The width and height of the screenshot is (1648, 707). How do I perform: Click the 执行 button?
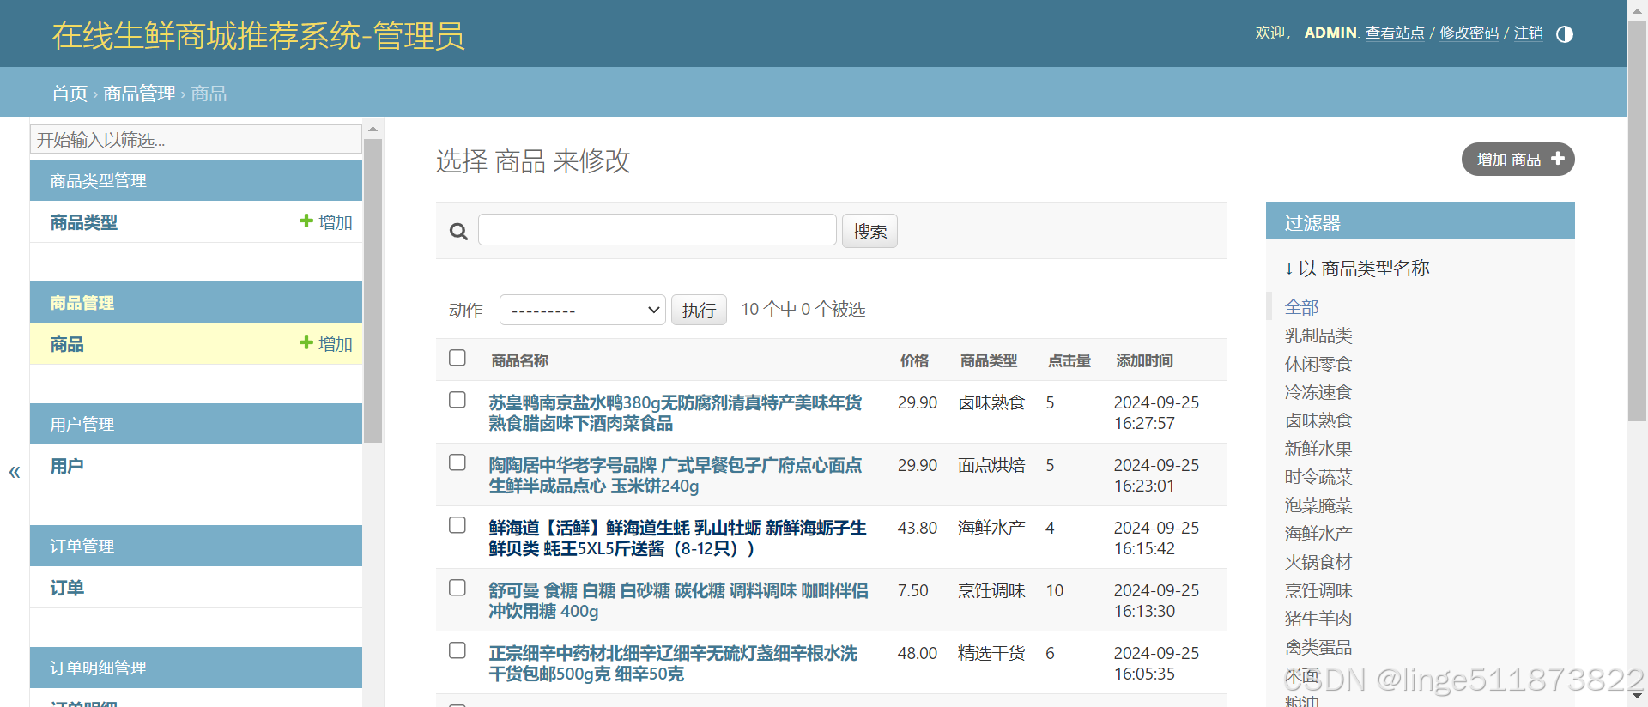(699, 310)
